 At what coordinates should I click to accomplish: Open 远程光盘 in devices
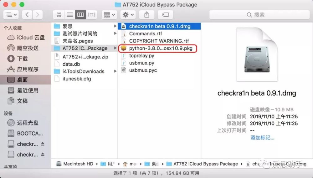(x=26, y=123)
